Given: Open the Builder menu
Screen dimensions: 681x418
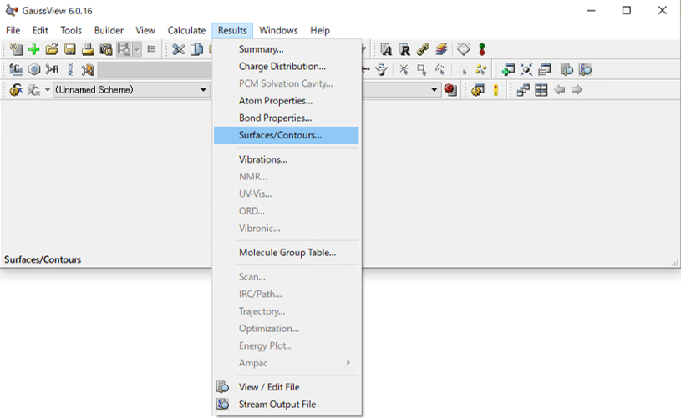Looking at the screenshot, I should 109,30.
